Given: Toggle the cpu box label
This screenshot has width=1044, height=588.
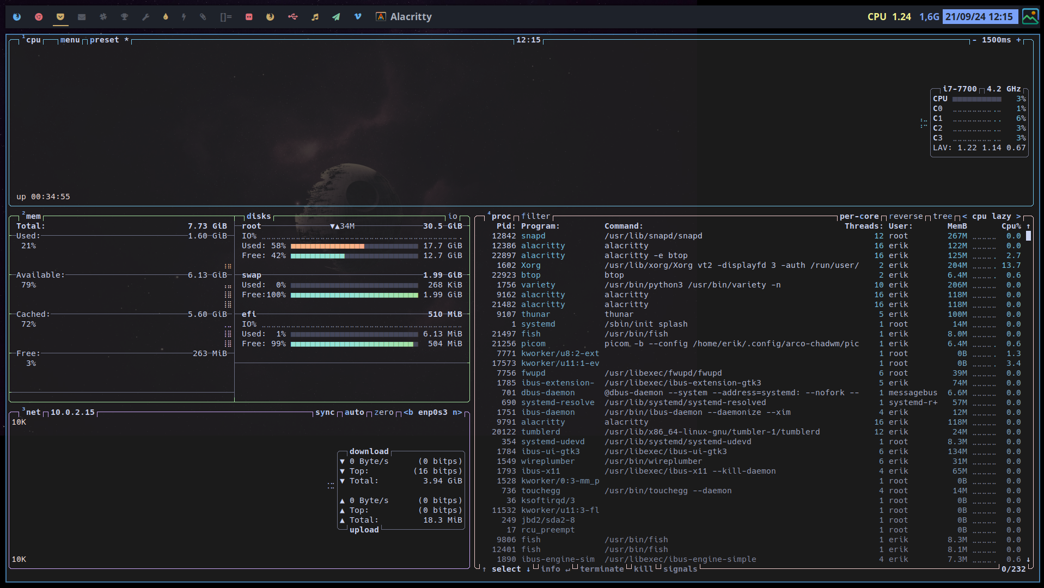Looking at the screenshot, I should pyautogui.click(x=33, y=40).
